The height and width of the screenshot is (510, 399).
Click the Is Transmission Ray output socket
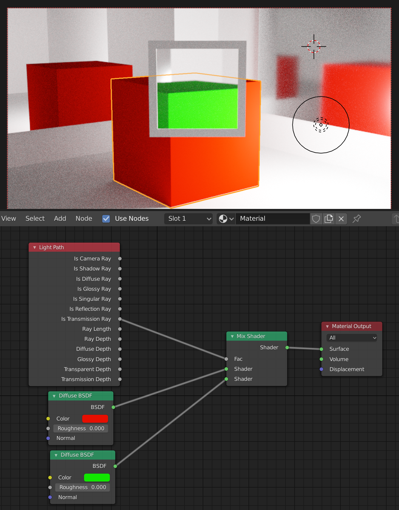pos(120,319)
